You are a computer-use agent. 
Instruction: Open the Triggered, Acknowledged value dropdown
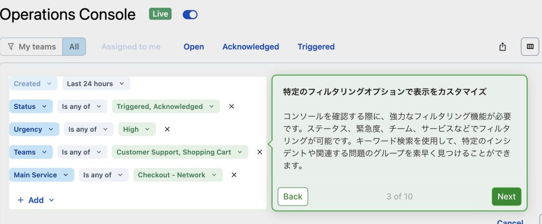click(166, 106)
